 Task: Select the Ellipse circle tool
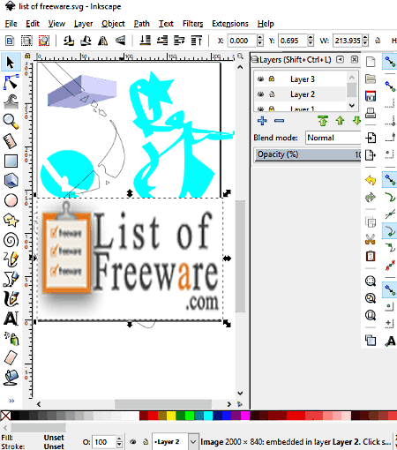click(x=11, y=200)
